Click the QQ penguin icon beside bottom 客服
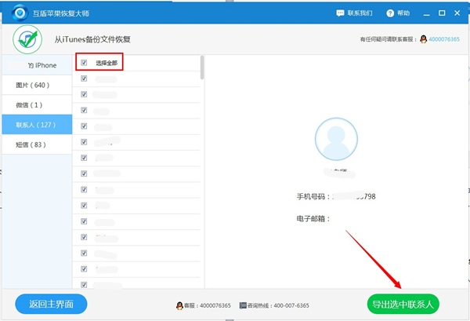Viewport: 470px width, 321px height. click(x=179, y=305)
